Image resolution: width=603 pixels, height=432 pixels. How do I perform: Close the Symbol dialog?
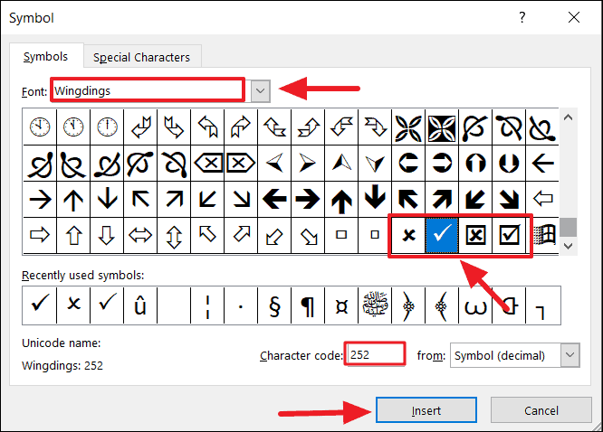574,17
